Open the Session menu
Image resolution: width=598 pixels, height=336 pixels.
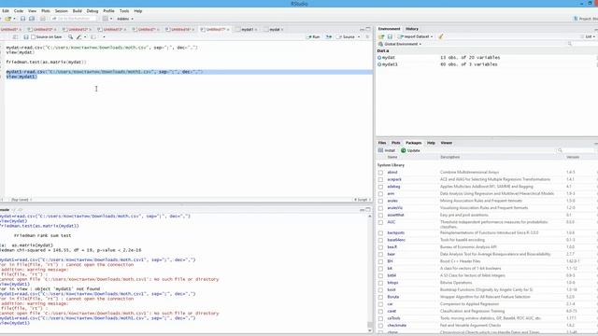coord(61,11)
